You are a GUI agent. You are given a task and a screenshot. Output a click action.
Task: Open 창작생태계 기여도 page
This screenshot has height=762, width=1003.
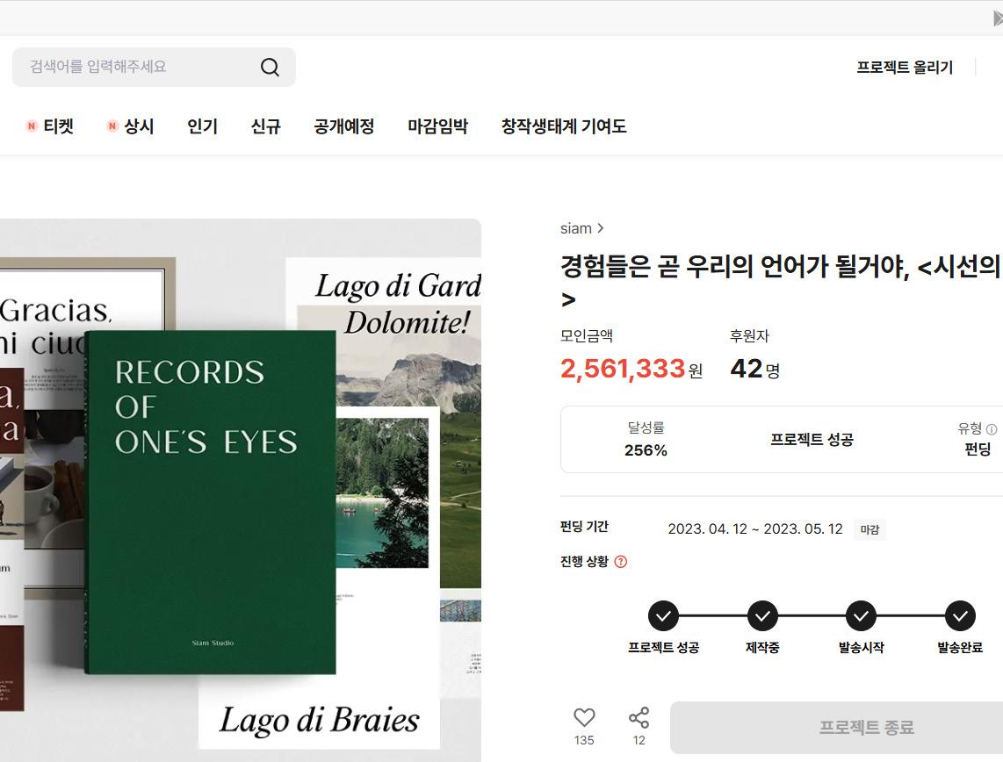click(564, 126)
